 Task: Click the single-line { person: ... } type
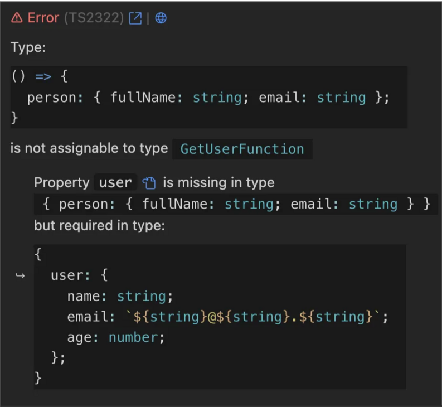236,204
